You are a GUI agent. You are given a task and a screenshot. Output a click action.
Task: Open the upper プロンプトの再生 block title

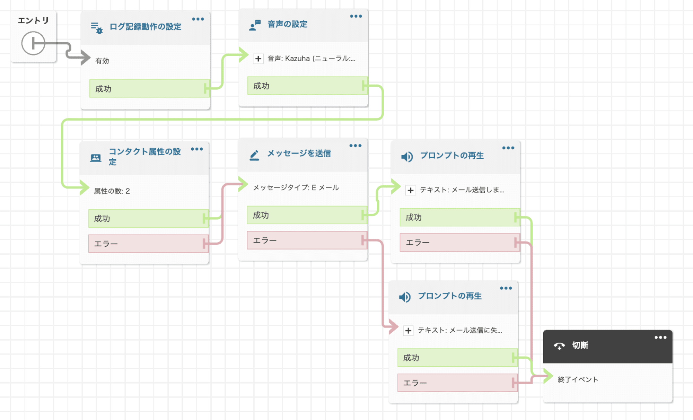click(452, 156)
